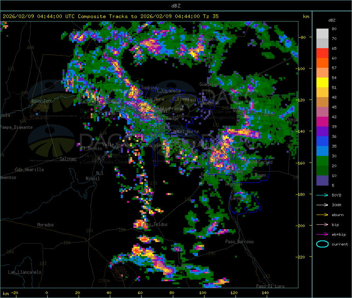
Task: Click the C_Española map label
Action: tap(169, 91)
